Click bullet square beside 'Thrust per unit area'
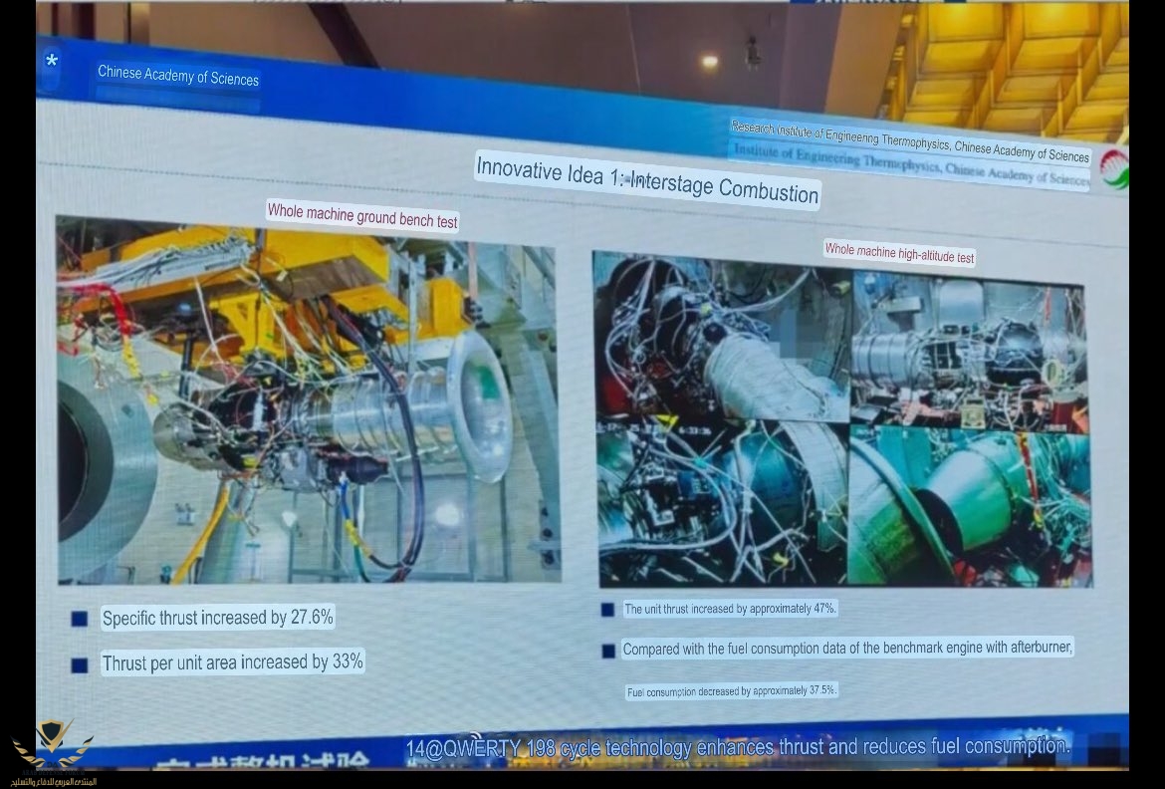This screenshot has height=789, width=1165. pos(80,664)
